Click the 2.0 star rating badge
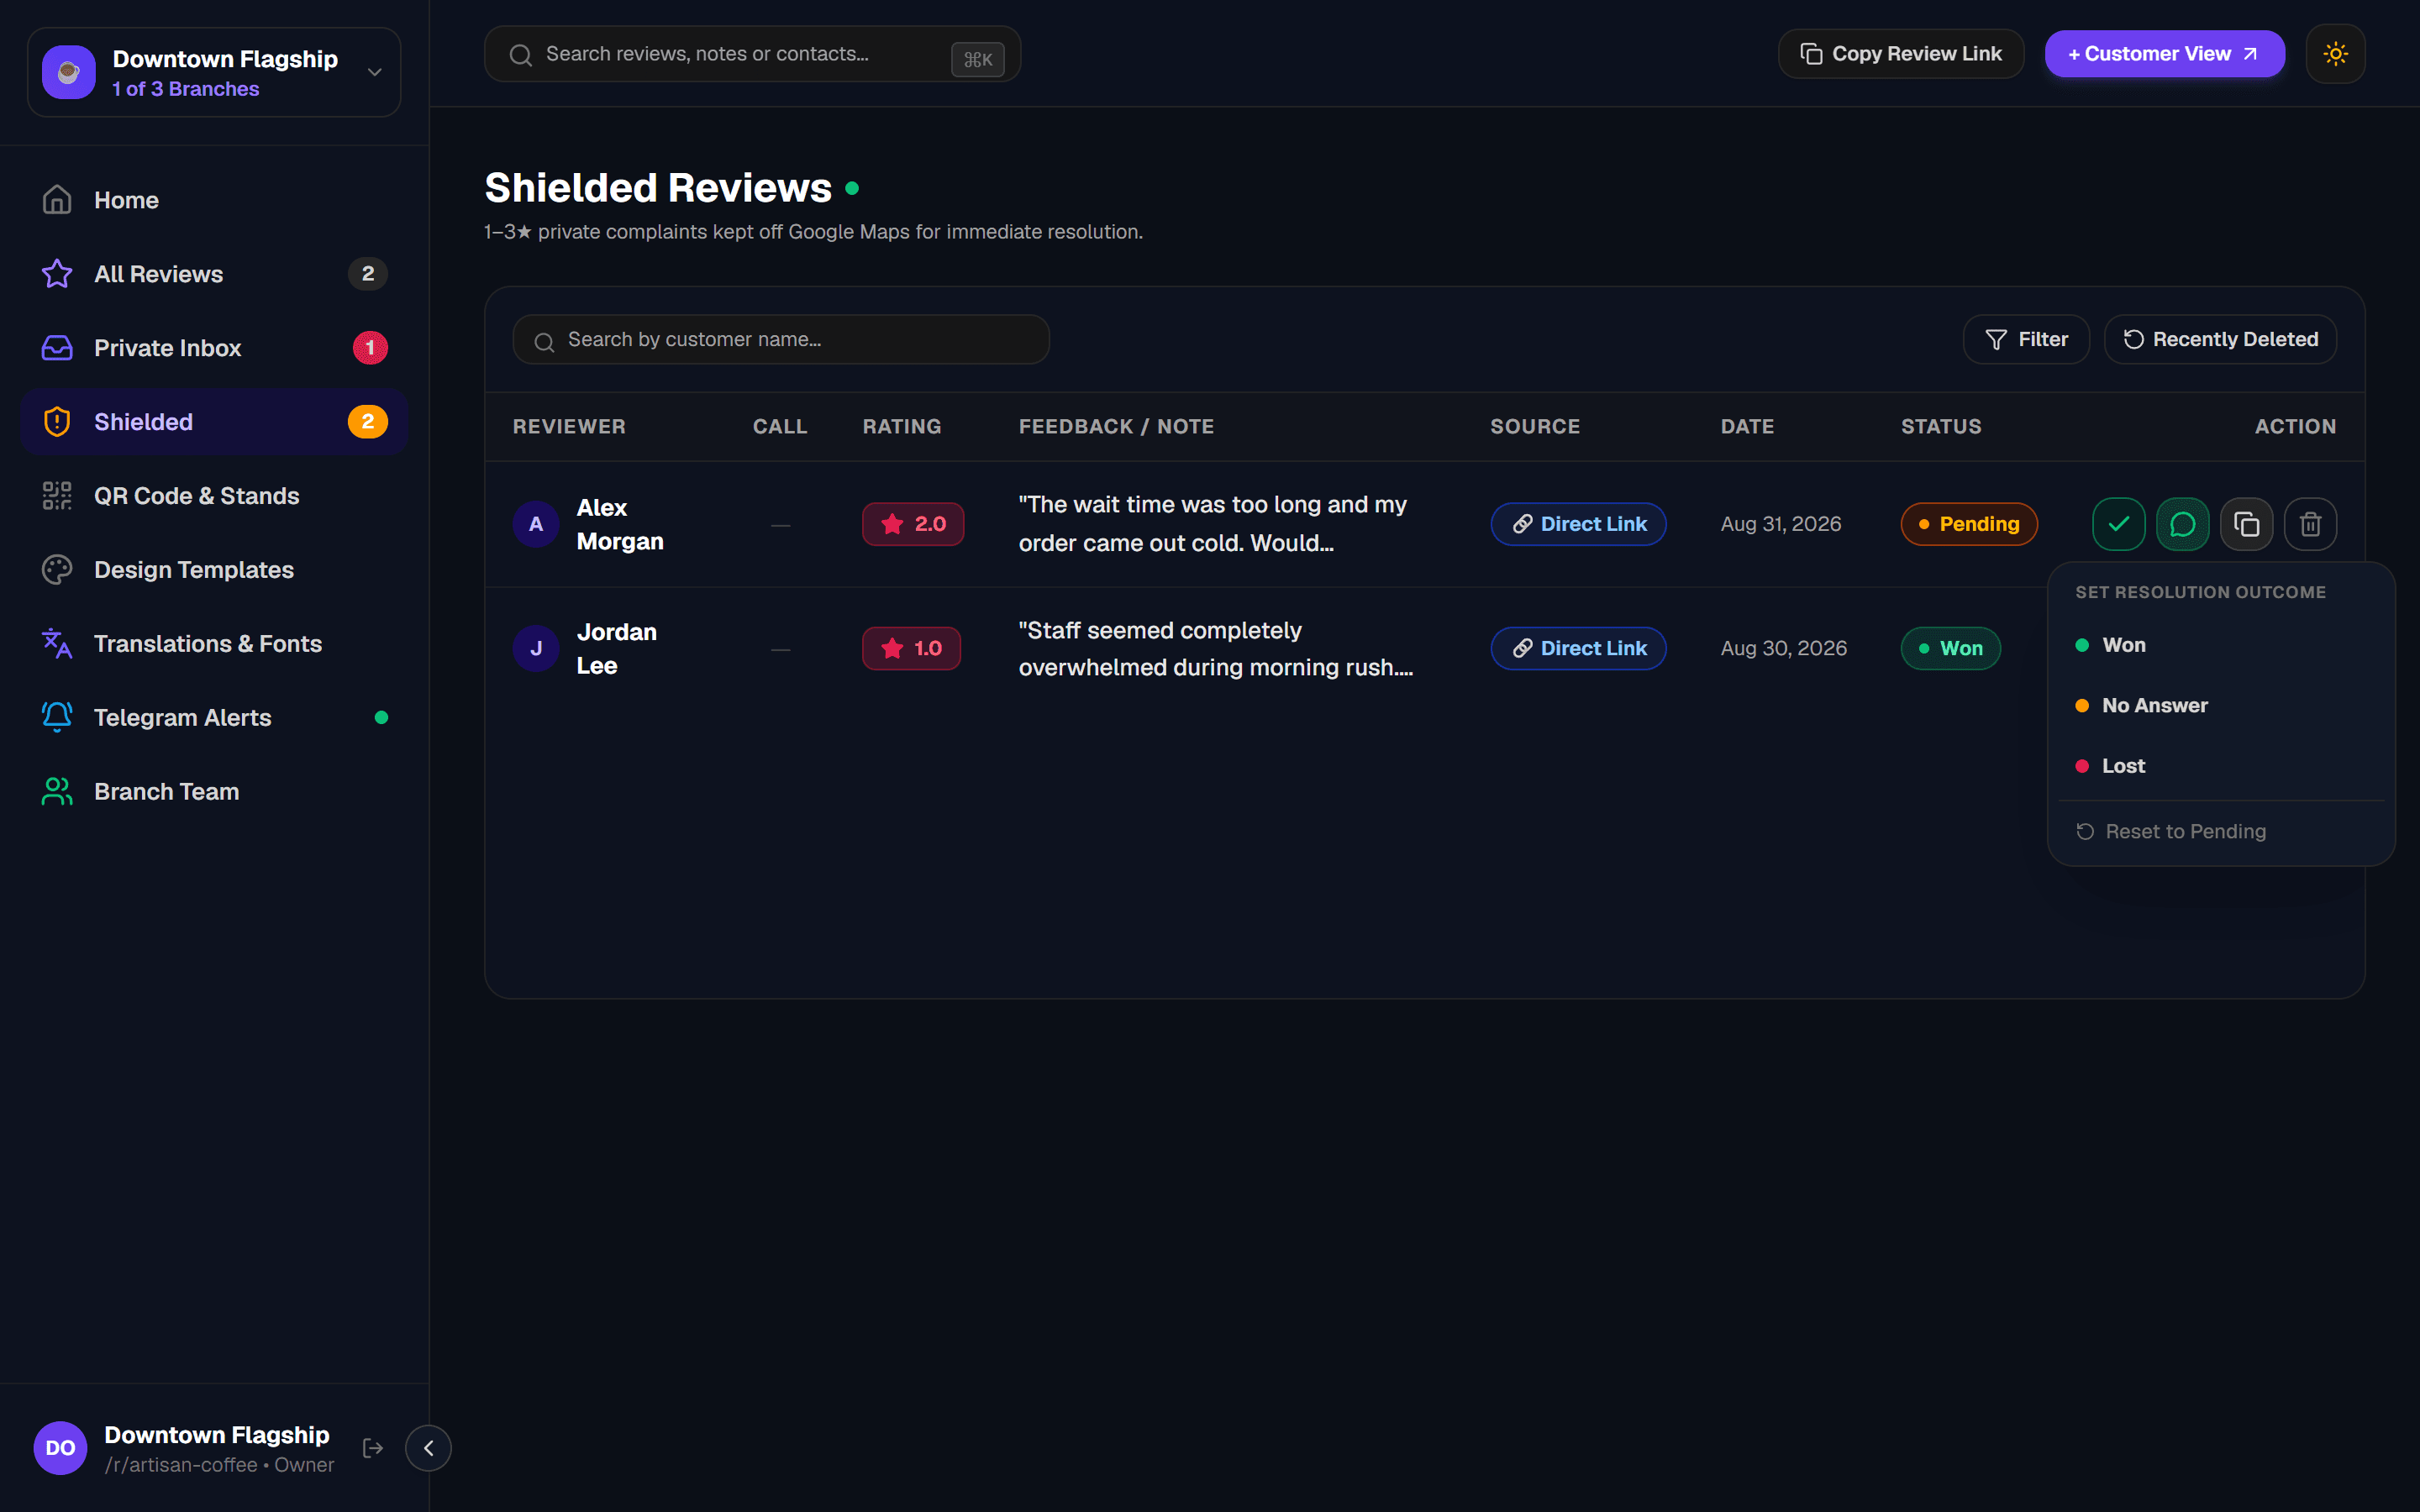 point(913,524)
